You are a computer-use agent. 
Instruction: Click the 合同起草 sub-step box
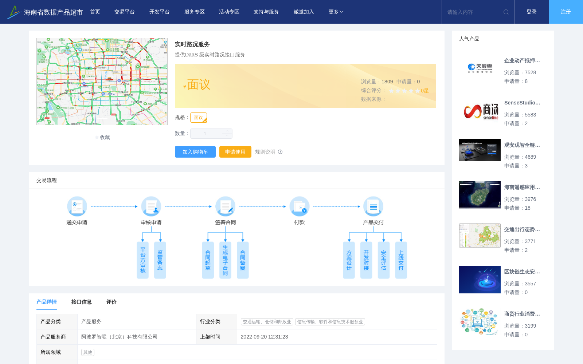point(208,260)
